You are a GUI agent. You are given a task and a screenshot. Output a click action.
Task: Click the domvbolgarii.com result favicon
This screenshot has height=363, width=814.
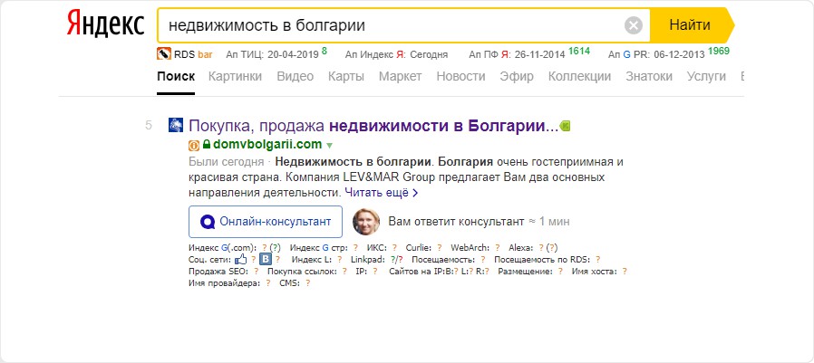176,126
